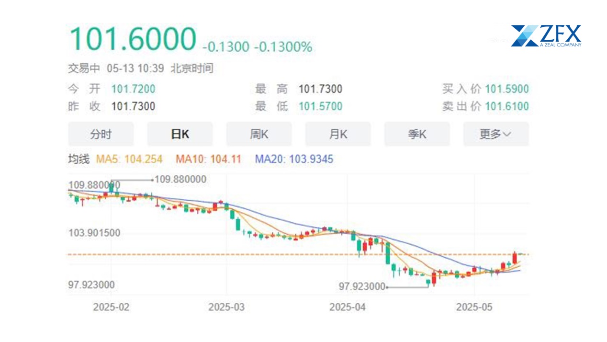
Task: Switch to the 季K quarterly chart tab
Action: pos(417,134)
